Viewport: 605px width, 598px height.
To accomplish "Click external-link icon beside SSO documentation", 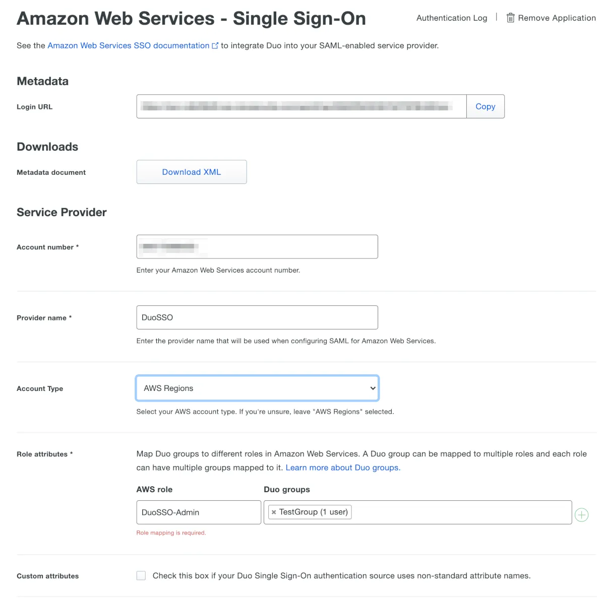I will point(215,46).
